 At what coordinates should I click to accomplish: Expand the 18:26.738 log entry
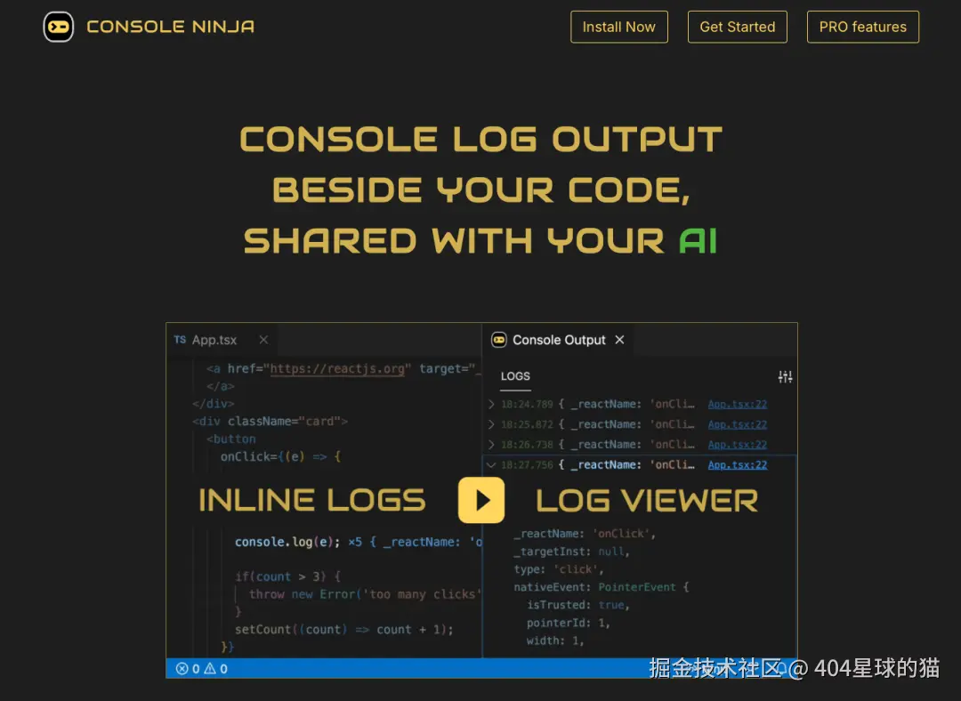coord(491,445)
